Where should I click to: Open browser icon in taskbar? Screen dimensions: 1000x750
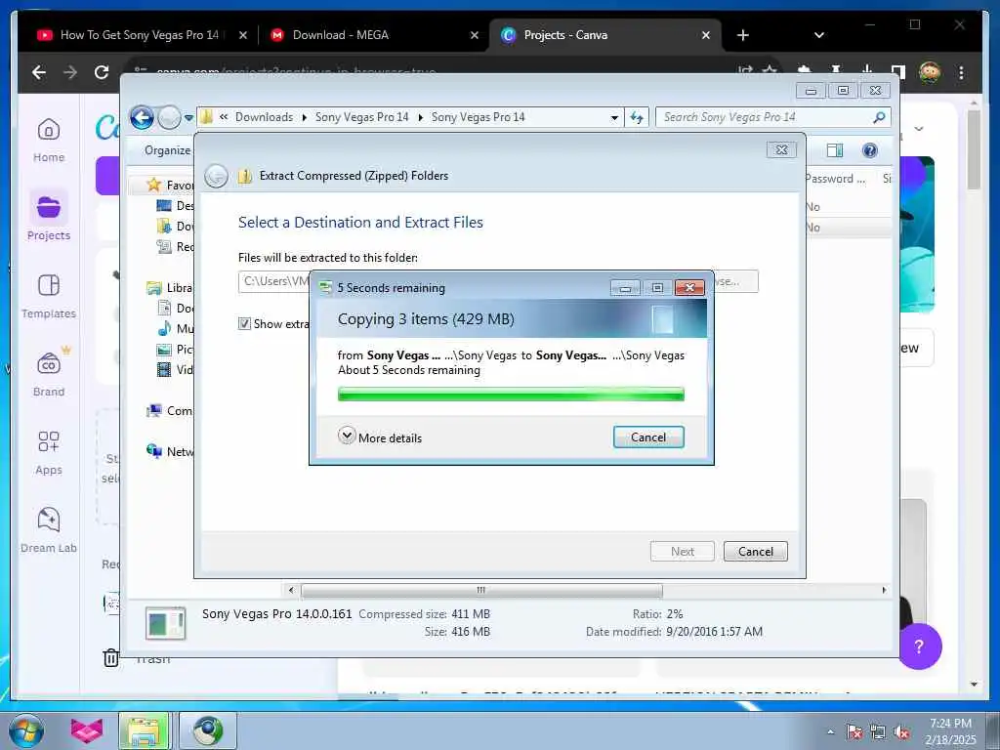tap(207, 730)
